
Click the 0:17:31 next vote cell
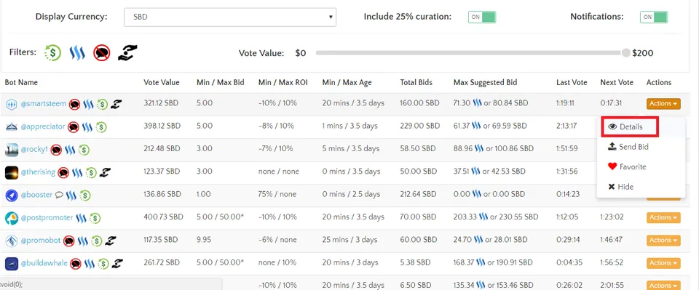(610, 103)
